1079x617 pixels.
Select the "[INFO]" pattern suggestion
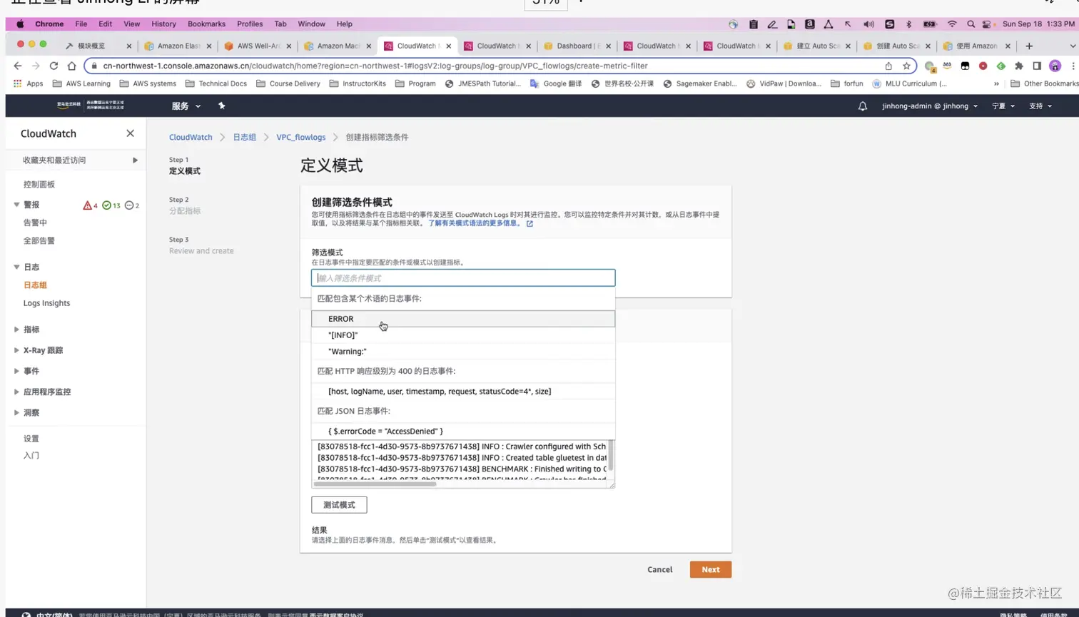click(463, 335)
